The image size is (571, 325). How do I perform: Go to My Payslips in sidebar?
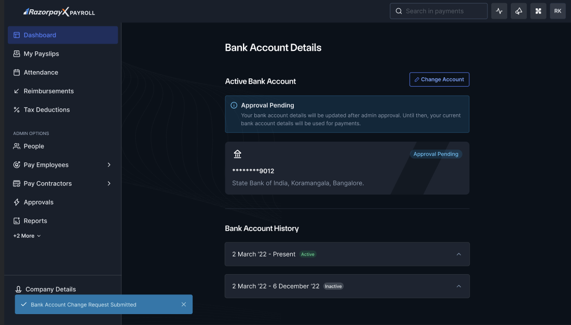(41, 54)
